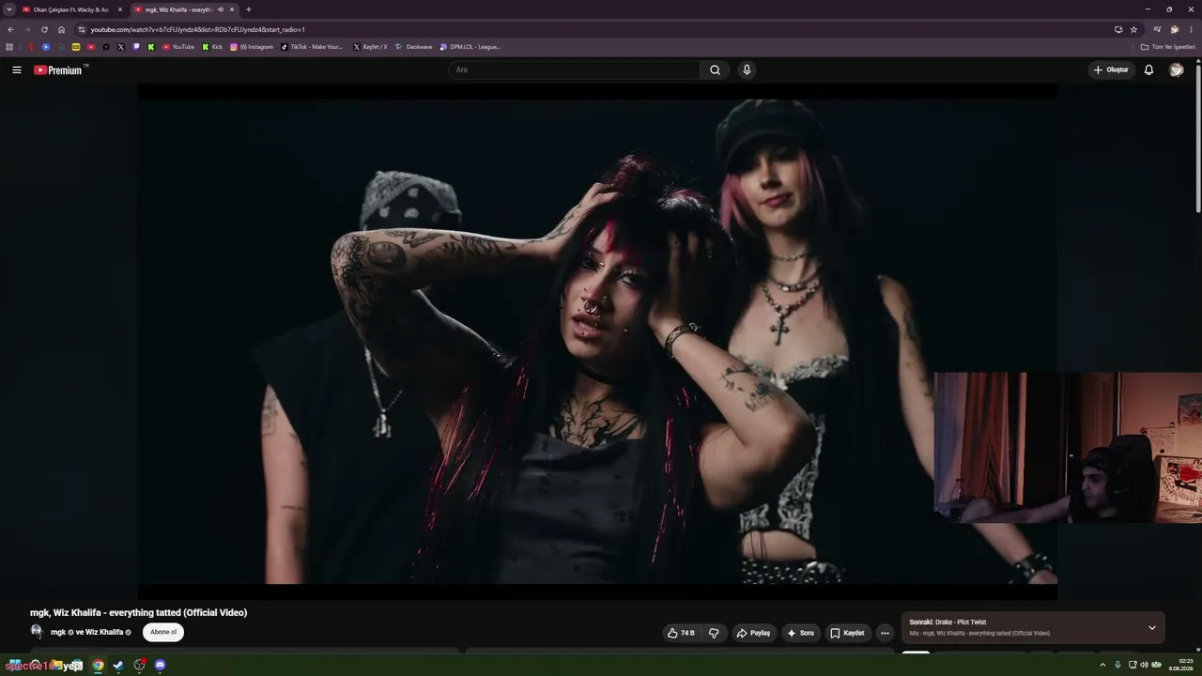Open the Chrome apps grid shortcut
Image resolution: width=1202 pixels, height=676 pixels.
click(9, 46)
